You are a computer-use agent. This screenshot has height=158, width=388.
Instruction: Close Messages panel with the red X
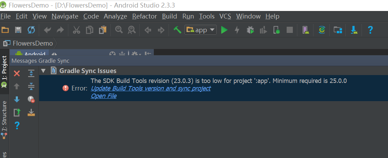pos(17,73)
